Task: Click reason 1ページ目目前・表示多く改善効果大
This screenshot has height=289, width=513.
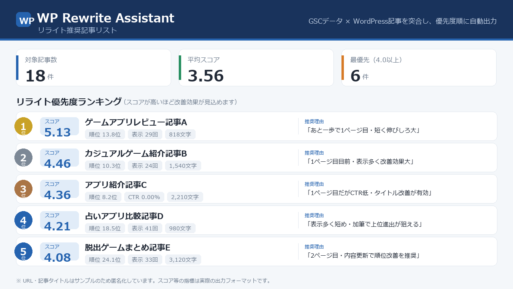Action: [360, 162]
